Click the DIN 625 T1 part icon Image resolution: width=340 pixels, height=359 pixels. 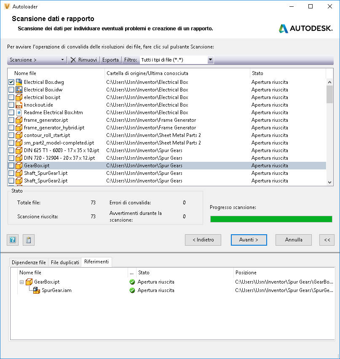click(19, 150)
